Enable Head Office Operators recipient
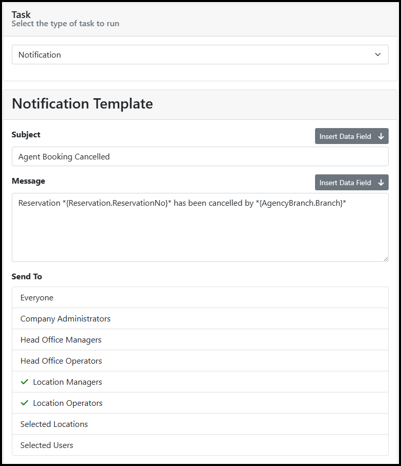Image resolution: width=401 pixels, height=466 pixels. point(200,361)
